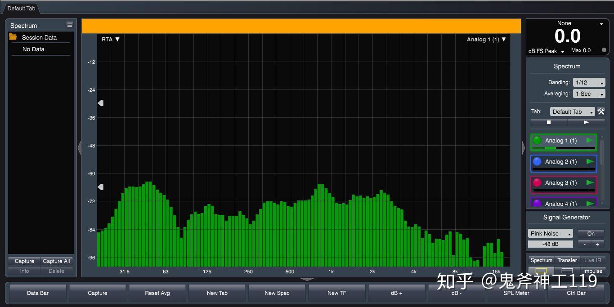This screenshot has height=307, width=614.
Task: Click Capture in the data panel
Action: pyautogui.click(x=24, y=261)
